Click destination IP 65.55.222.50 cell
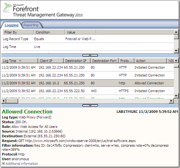Viewport: 180px width, 168px height. point(74,91)
